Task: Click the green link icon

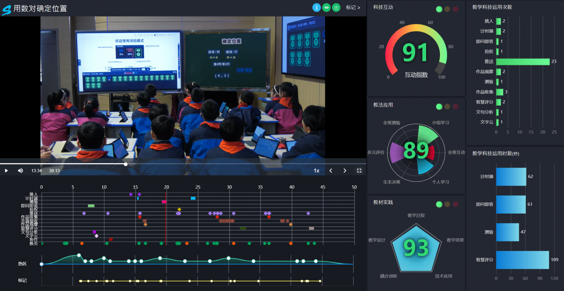Action: 326,7
